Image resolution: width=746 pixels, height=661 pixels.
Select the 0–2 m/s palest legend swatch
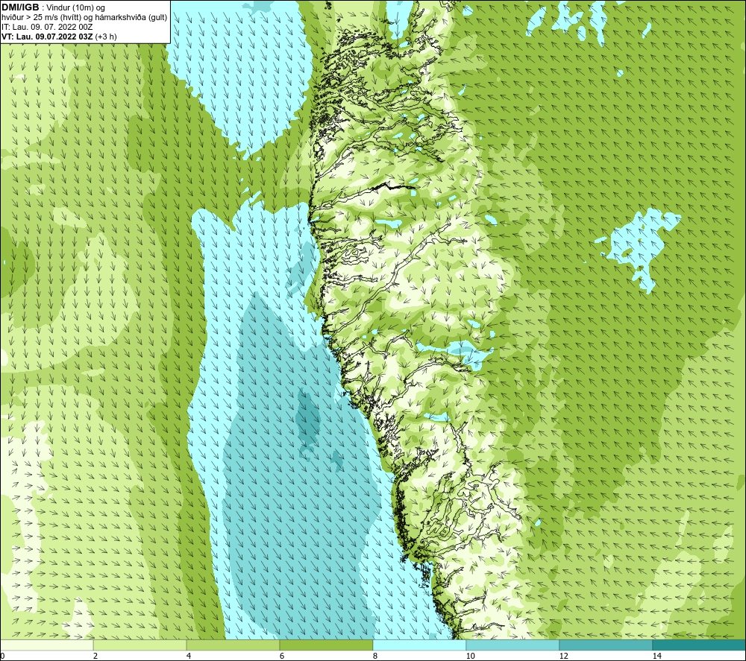46,645
